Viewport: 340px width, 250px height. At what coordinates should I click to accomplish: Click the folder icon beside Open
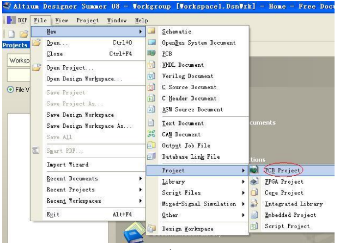[x=37, y=42]
